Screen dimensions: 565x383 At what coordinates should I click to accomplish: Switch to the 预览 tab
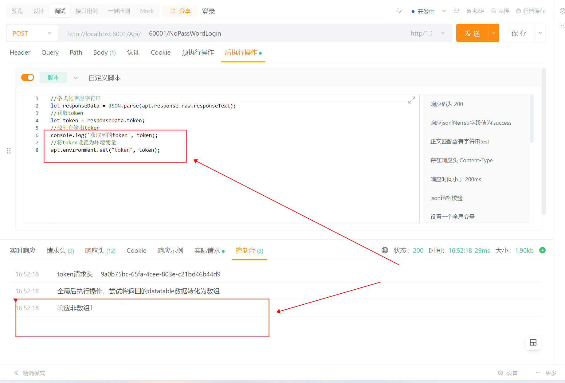[x=18, y=11]
